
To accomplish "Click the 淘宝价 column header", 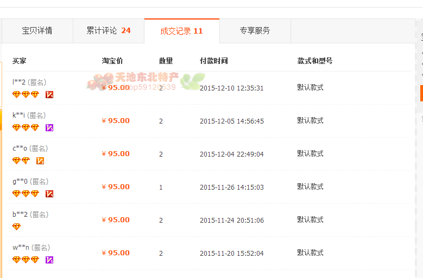I will [112, 61].
